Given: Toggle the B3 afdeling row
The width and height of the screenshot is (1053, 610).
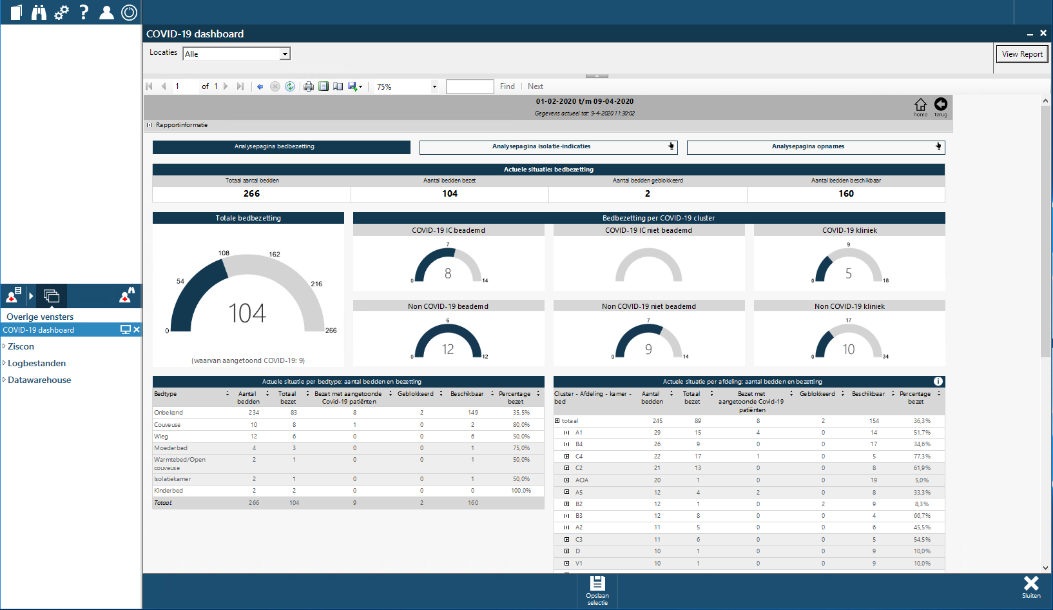Looking at the screenshot, I should [x=566, y=516].
